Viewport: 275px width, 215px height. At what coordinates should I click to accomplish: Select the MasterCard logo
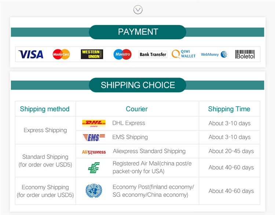61,54
